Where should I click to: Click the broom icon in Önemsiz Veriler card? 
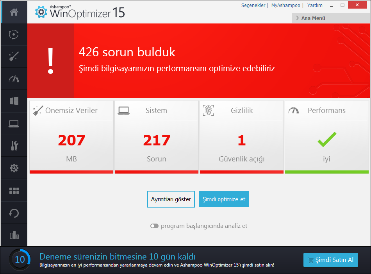pos(38,110)
